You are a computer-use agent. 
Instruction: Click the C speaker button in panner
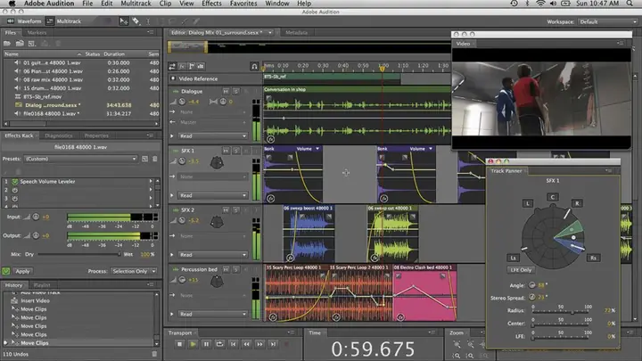click(x=552, y=197)
